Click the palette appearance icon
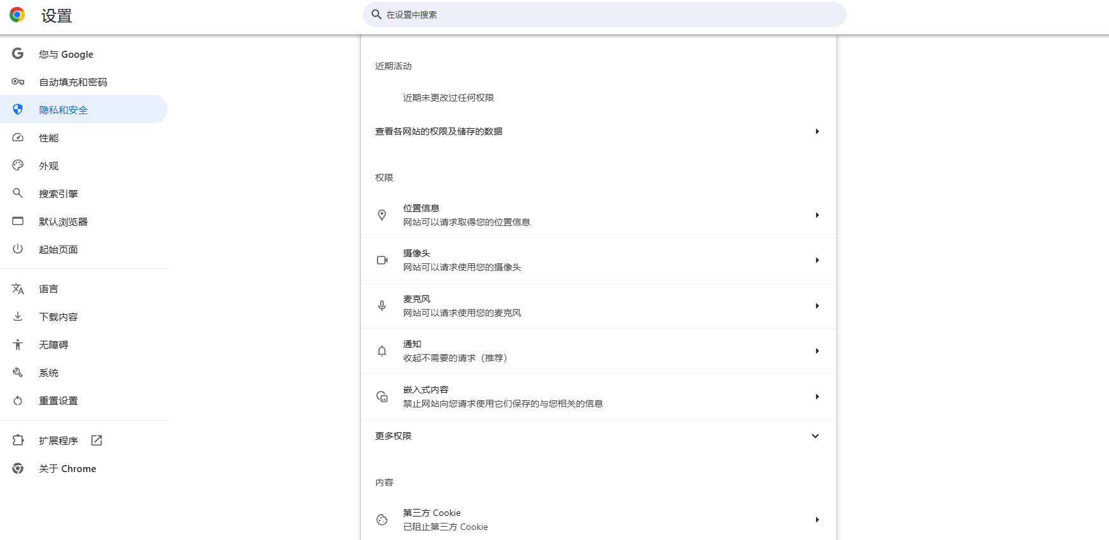Screen dimensions: 1109x540 click(x=18, y=166)
